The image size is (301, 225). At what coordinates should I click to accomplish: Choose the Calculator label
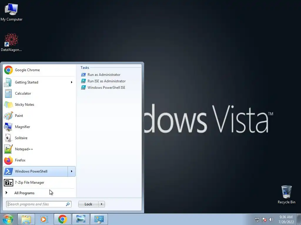tap(23, 93)
